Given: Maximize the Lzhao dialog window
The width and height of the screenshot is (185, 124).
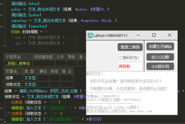Looking at the screenshot, I should (x=154, y=35).
